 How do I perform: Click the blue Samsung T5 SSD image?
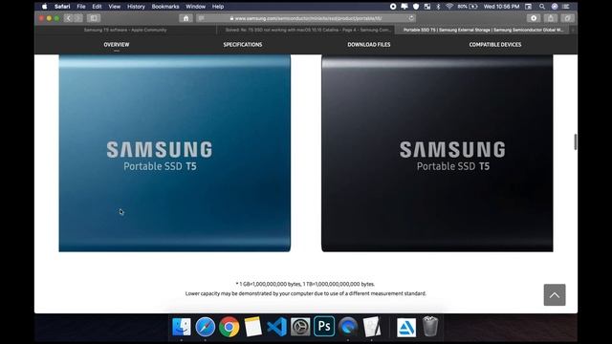pos(174,153)
